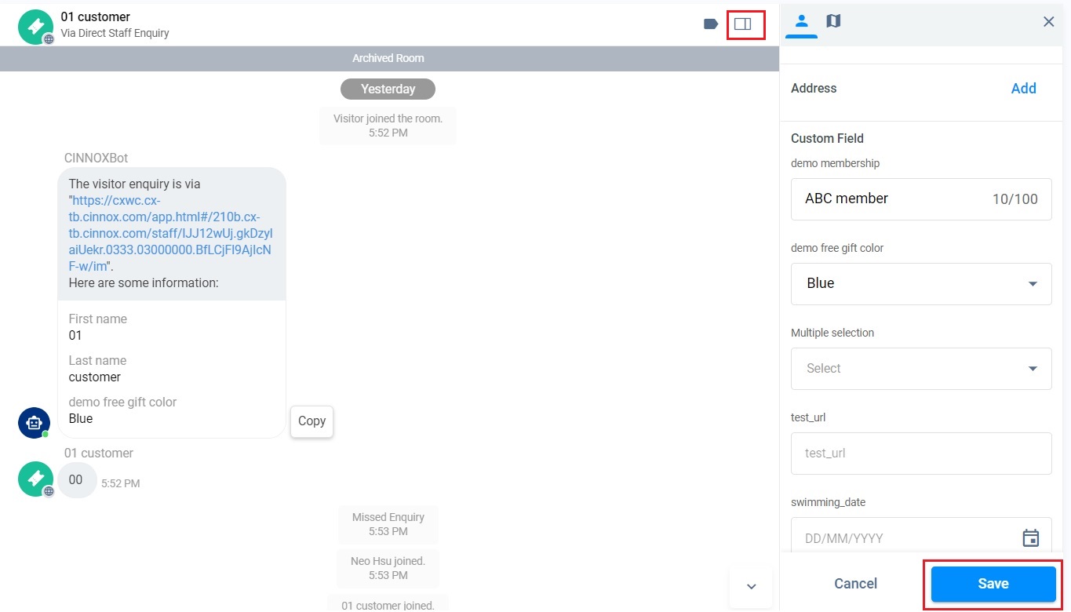Jump to latest message with down chevron
The image size is (1071, 612).
(751, 586)
